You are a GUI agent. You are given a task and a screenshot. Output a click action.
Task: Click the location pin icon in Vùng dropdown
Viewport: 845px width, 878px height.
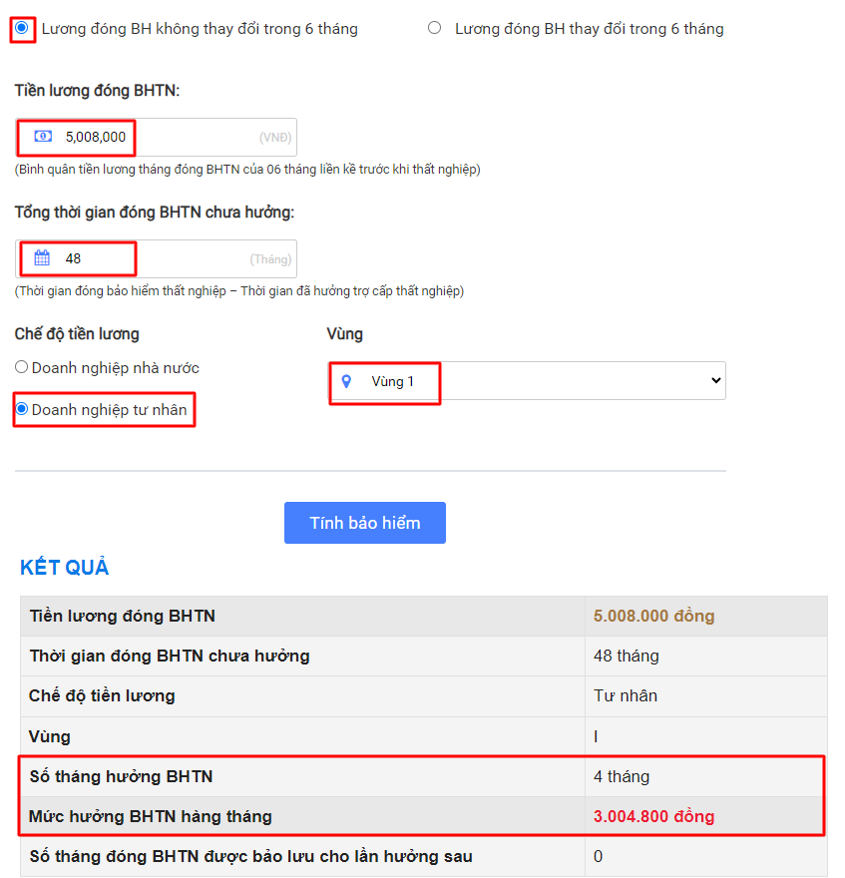pyautogui.click(x=346, y=381)
